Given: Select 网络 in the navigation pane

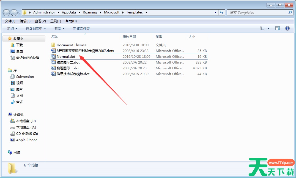Looking at the screenshot, I should (x=17, y=152).
